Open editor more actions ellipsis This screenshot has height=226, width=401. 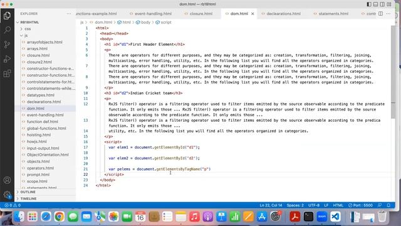(x=388, y=14)
